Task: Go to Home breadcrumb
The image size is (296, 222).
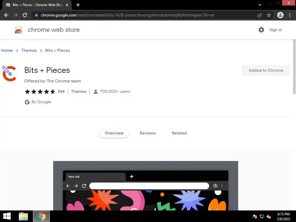Action: [7, 50]
